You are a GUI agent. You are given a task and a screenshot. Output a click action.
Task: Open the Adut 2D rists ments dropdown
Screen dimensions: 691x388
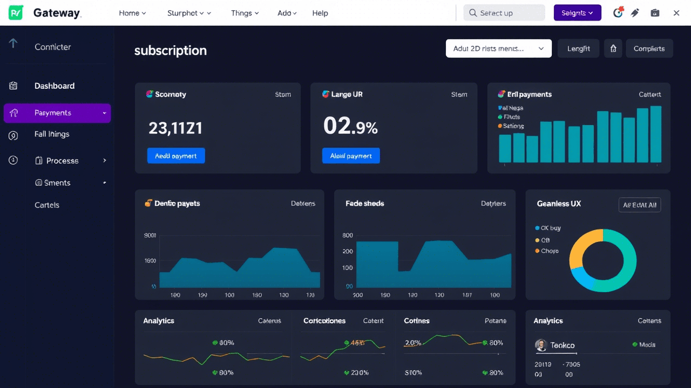pos(499,48)
